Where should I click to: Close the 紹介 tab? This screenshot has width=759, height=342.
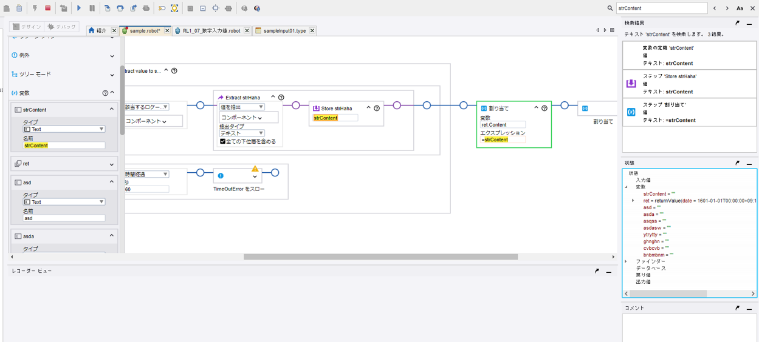[x=114, y=30]
